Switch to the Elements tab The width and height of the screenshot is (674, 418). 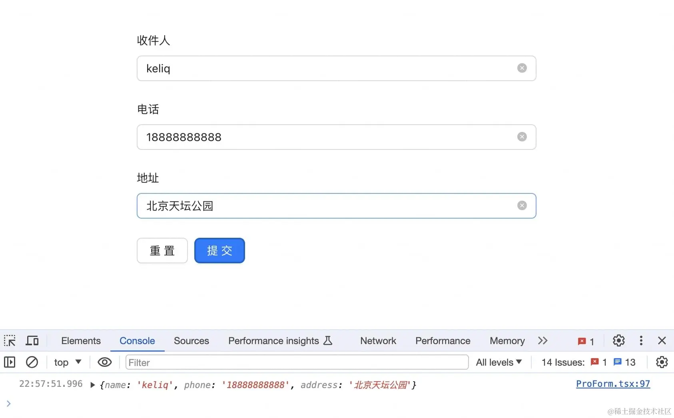tap(81, 340)
